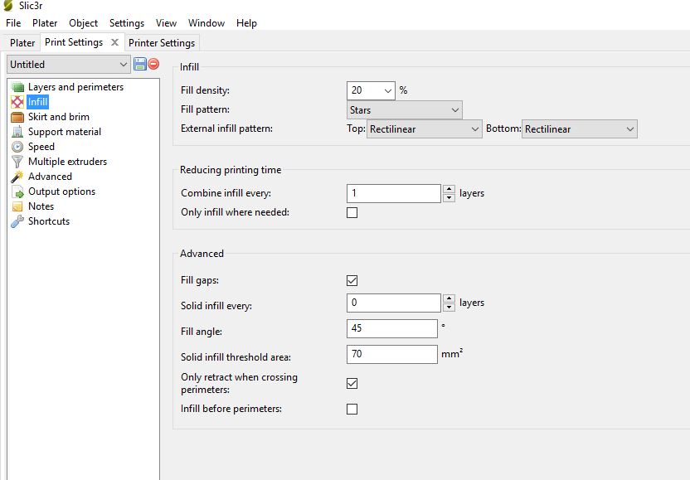The image size is (690, 480).
Task: Increase Combine infill every layers value
Action: point(449,189)
